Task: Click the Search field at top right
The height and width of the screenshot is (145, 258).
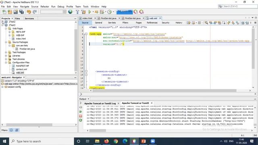Action: [238, 6]
